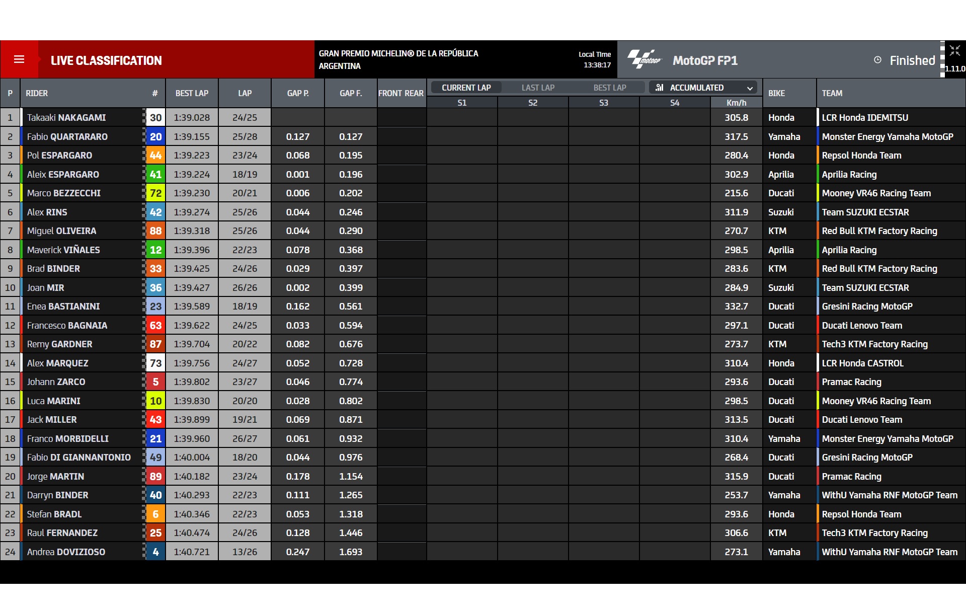Click top speed value 215.6

tap(736, 193)
